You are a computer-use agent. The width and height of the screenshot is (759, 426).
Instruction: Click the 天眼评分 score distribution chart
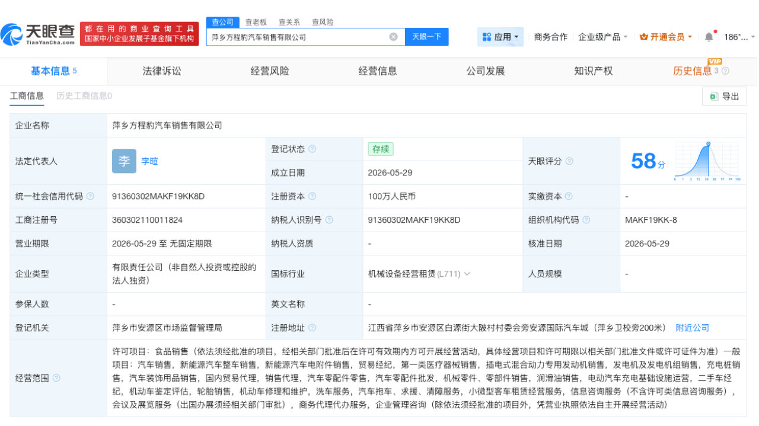[x=707, y=161]
